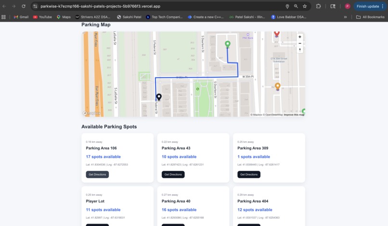Click the 0.29 km away label
Image resolution: width=388 pixels, height=226 pixels.
[x=246, y=195]
